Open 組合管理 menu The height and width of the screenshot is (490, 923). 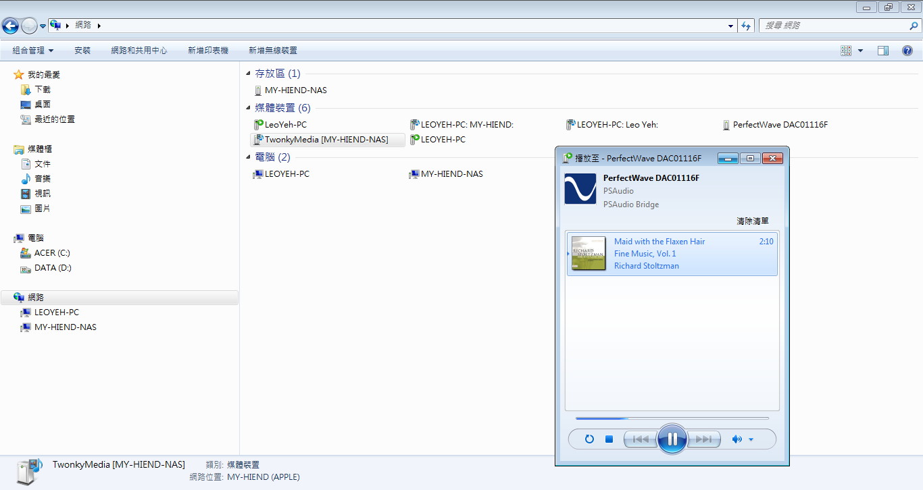point(33,51)
